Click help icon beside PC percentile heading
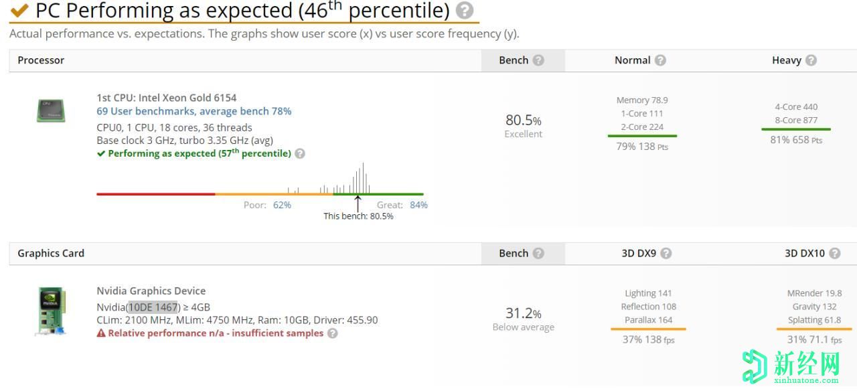 coord(465,11)
